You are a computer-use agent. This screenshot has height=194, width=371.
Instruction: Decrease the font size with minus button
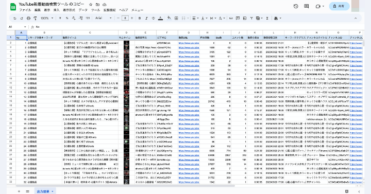pyautogui.click(x=118, y=18)
